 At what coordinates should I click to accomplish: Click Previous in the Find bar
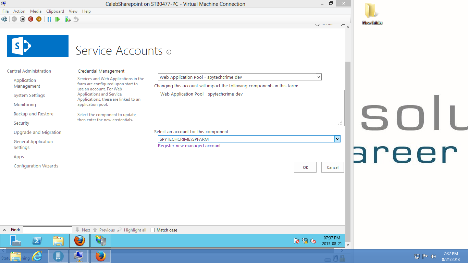coord(104,230)
